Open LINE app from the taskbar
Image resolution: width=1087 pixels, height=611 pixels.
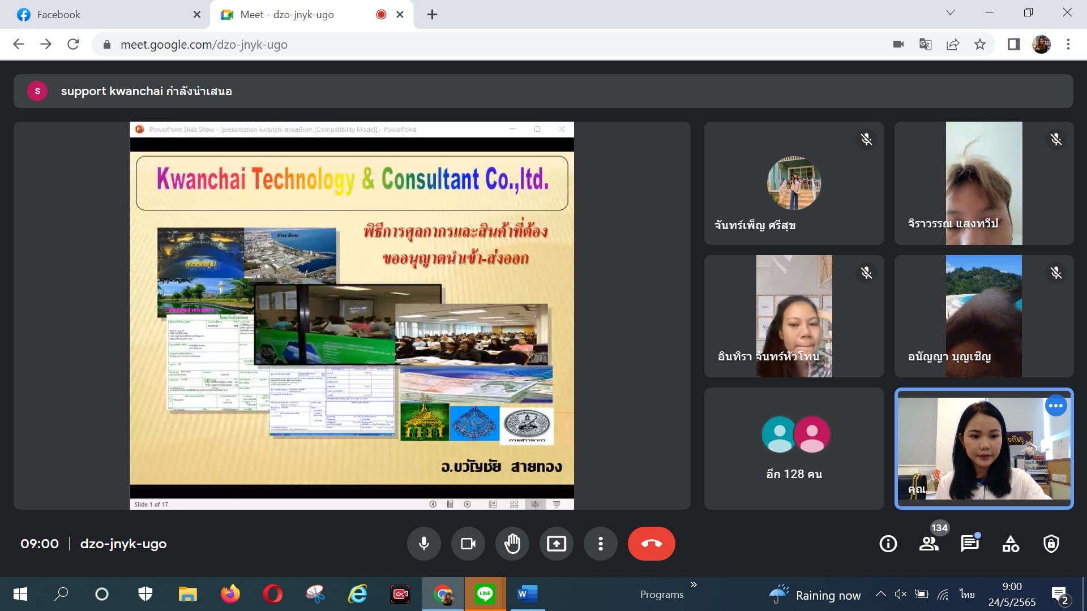pyautogui.click(x=485, y=593)
